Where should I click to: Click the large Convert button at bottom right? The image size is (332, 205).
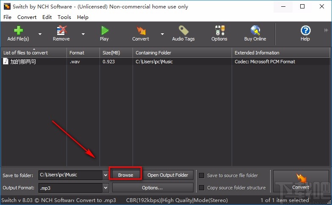(301, 181)
